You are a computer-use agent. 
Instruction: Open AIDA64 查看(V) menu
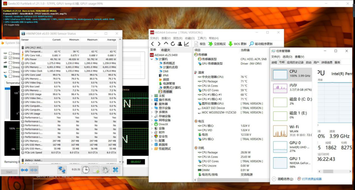point(166,38)
